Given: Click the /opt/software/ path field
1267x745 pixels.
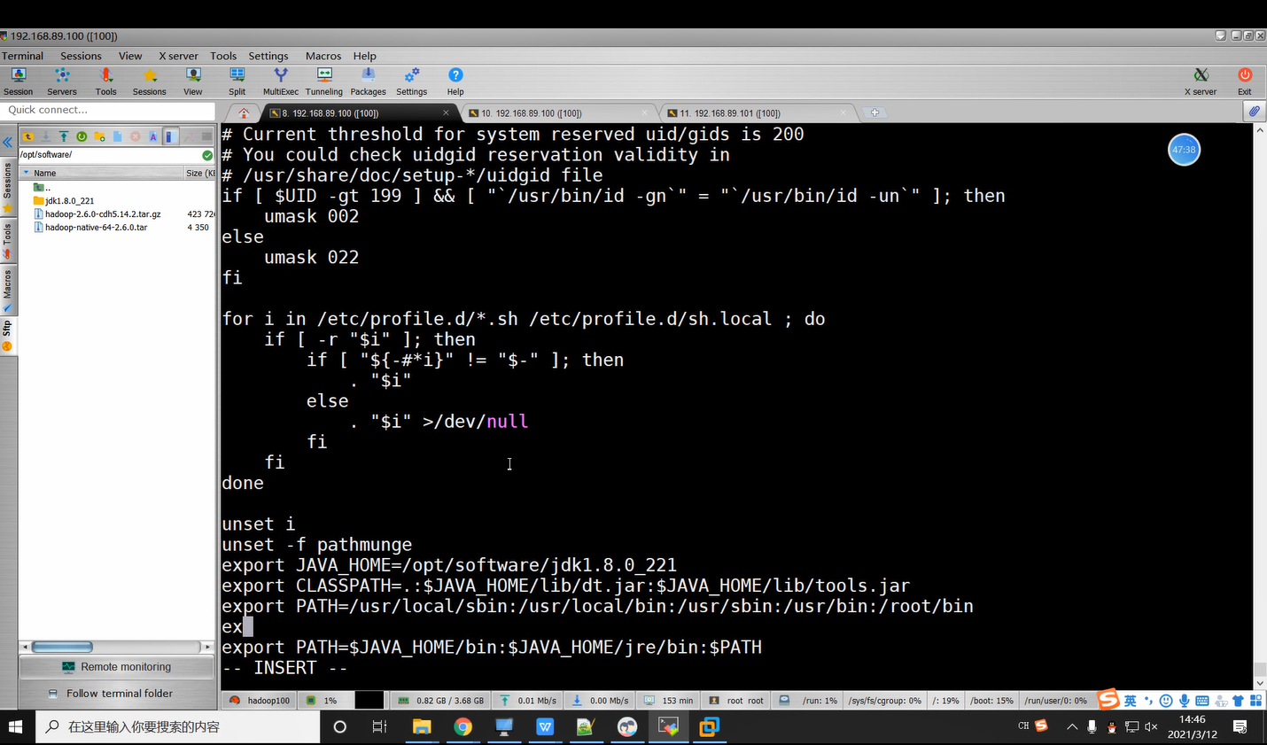Looking at the screenshot, I should click(110, 154).
